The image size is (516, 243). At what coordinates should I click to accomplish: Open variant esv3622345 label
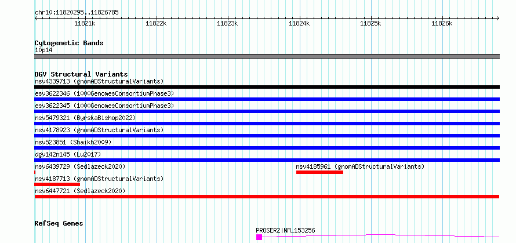[104, 106]
